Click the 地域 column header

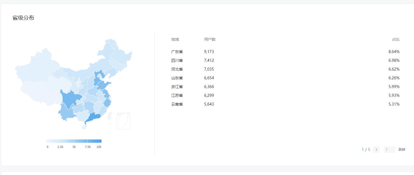tap(175, 39)
